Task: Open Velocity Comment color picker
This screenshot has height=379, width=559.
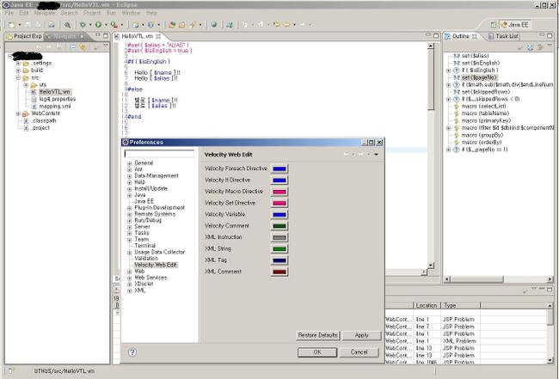Action: pyautogui.click(x=279, y=226)
